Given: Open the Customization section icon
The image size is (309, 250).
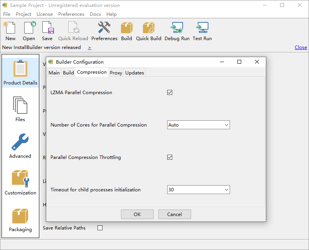Looking at the screenshot, I should 20,178.
